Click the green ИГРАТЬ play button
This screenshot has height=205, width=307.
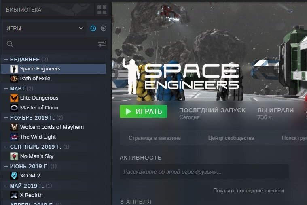[143, 111]
